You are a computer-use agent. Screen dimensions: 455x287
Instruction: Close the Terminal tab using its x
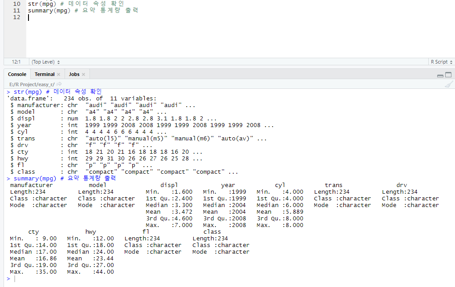point(59,75)
